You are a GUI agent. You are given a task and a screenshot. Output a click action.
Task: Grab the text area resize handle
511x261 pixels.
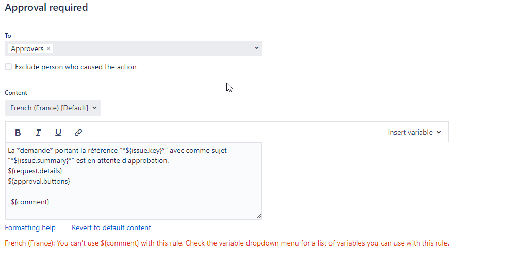coord(259,216)
